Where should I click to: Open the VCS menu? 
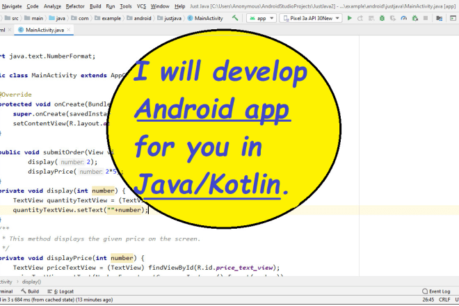pyautogui.click(x=141, y=6)
